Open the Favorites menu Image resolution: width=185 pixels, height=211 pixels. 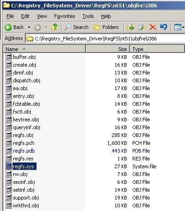pyautogui.click(x=65, y=16)
